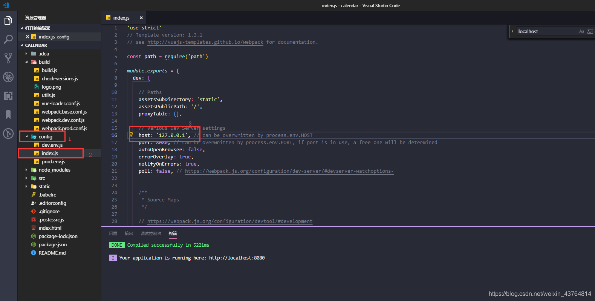This screenshot has height=301, width=595.
Task: Open .postcssrc.js file
Action: coord(51,220)
